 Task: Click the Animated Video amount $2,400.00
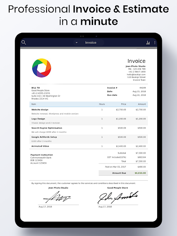[x=141, y=146]
